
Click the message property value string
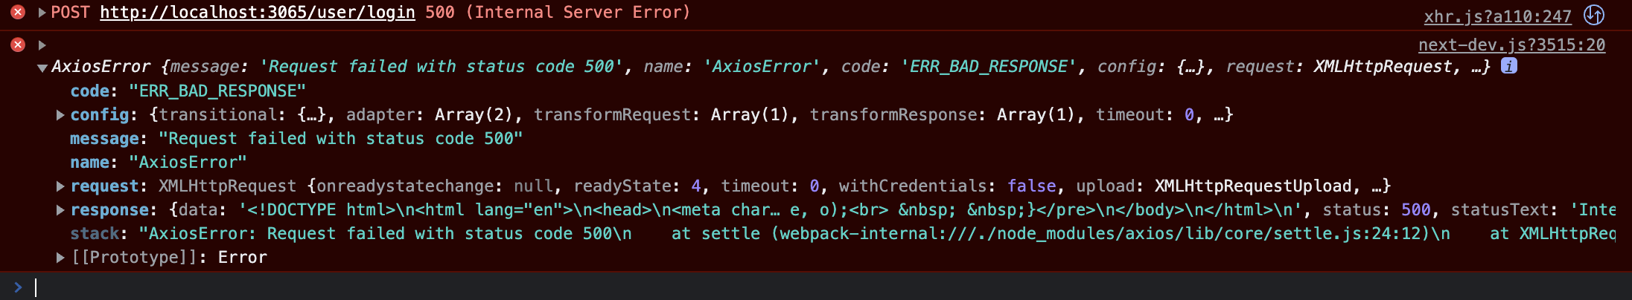(x=340, y=138)
